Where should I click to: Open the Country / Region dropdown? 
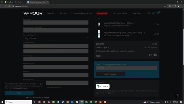[56, 38]
